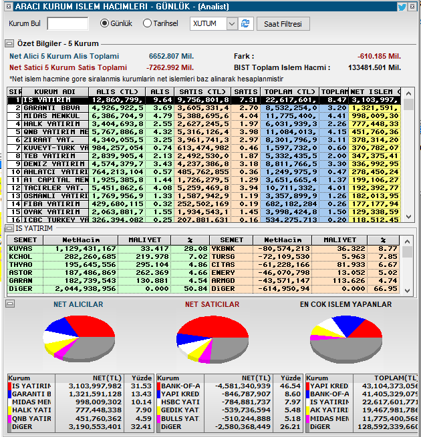Screen dimensions: 421x437
Task: Select the Tarihsel radio button
Action: [x=147, y=23]
